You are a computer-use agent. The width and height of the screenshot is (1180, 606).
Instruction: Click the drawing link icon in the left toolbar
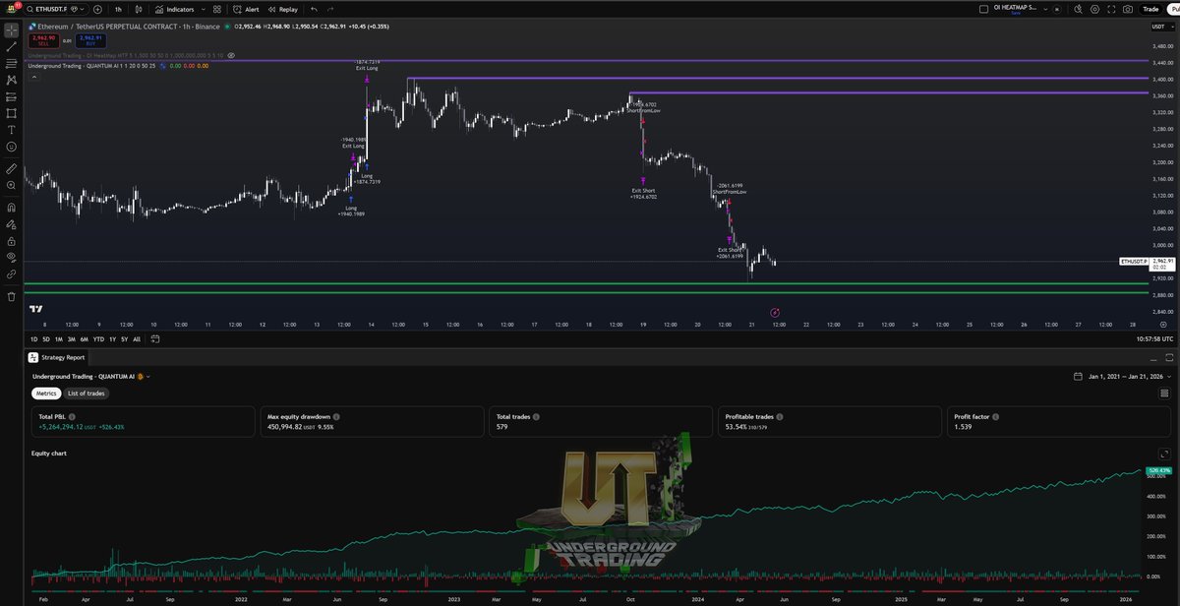pyautogui.click(x=11, y=273)
